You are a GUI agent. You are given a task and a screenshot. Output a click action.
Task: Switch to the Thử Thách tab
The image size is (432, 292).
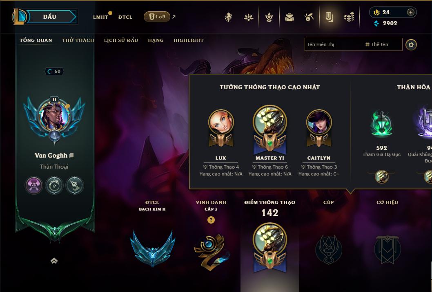point(78,40)
